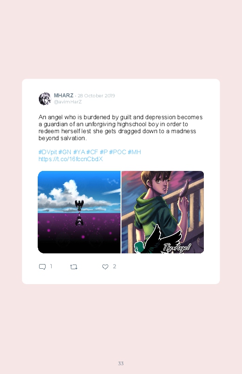Open the #CF hashtag
Screen dimensions: 242x374
[x=92, y=152]
